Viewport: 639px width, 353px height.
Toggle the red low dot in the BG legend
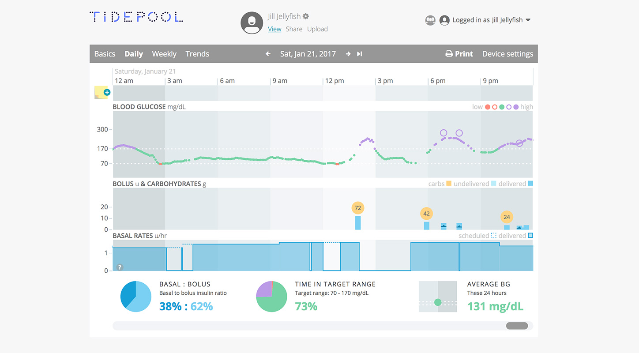coord(487,106)
